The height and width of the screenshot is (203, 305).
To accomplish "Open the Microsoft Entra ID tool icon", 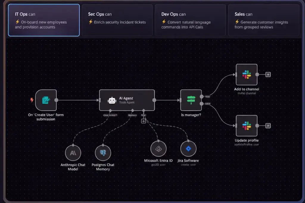I will coord(158,149).
